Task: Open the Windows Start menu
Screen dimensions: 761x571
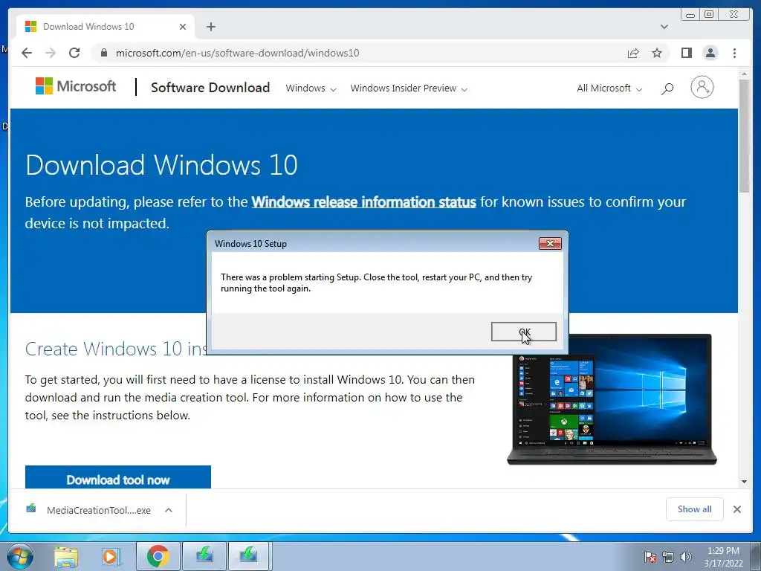Action: click(20, 556)
